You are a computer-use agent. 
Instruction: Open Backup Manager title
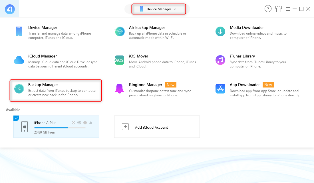[43, 85]
